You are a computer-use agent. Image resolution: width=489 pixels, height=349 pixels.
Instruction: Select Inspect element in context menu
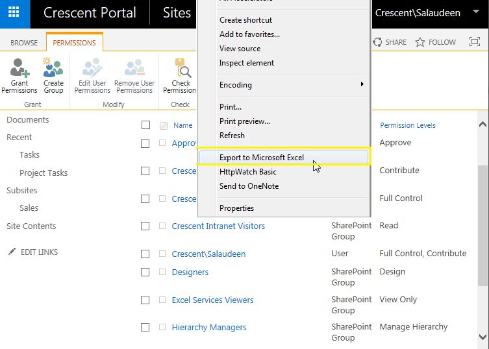[246, 63]
